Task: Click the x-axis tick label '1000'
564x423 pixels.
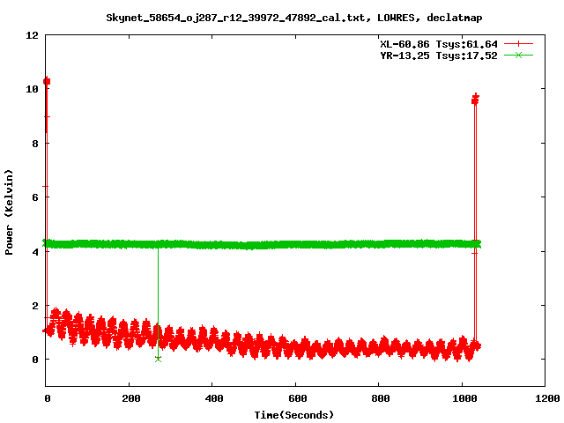Action: coord(464,398)
